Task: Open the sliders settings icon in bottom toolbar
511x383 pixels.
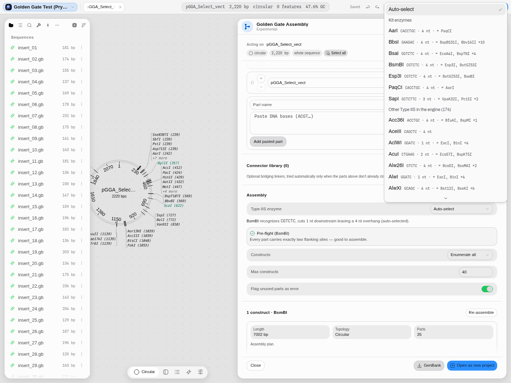Action: coord(200,372)
